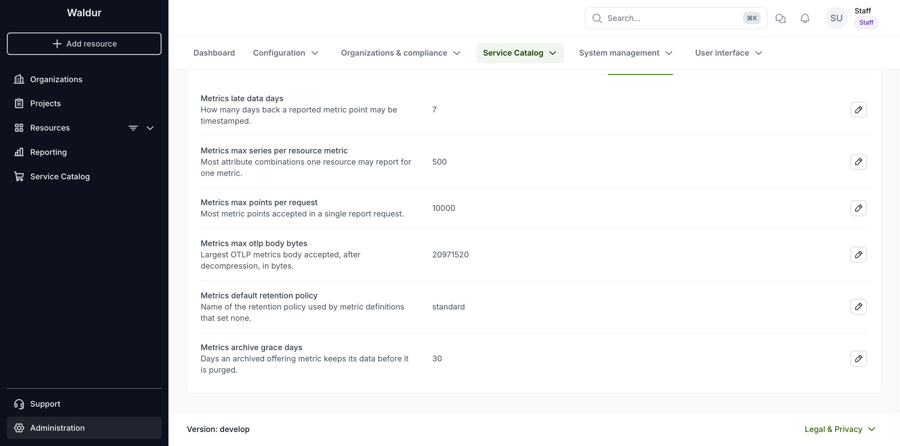Click the SU user avatar
This screenshot has width=900, height=446.
[836, 18]
